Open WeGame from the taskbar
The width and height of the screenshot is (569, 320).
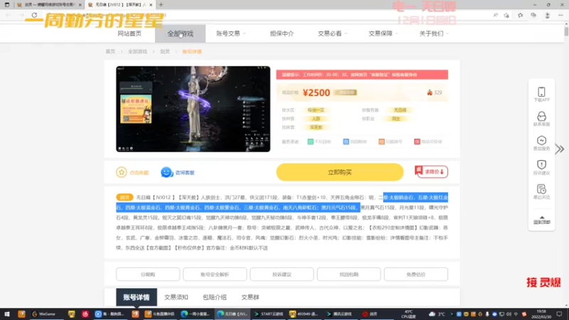tap(43, 314)
